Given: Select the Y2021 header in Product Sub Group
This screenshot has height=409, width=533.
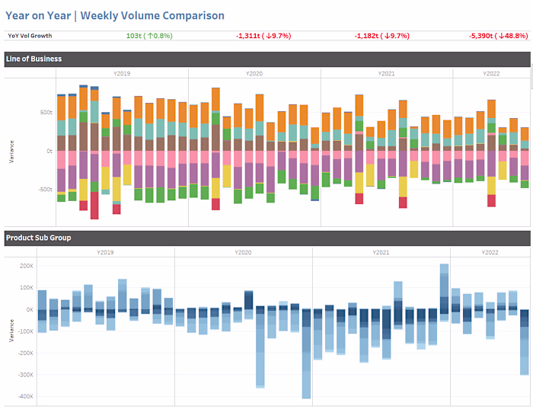Looking at the screenshot, I should click(x=381, y=252).
